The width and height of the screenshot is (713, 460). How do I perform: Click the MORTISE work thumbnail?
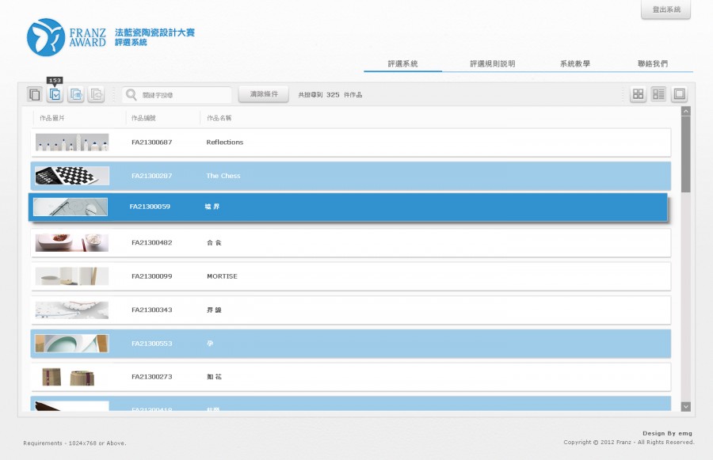coord(72,276)
